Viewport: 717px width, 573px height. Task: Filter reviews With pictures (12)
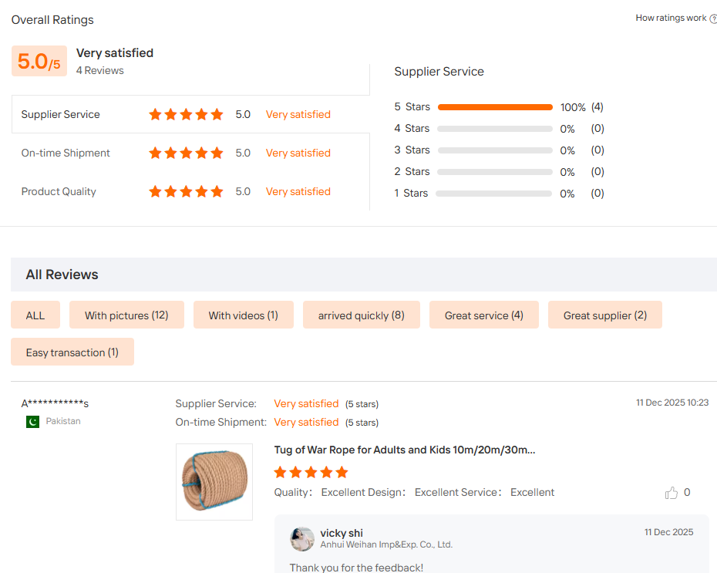pos(126,315)
